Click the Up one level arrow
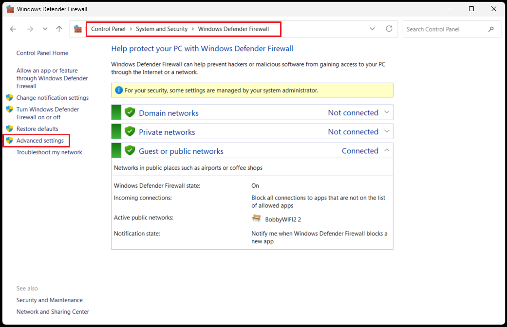 [x=59, y=29]
